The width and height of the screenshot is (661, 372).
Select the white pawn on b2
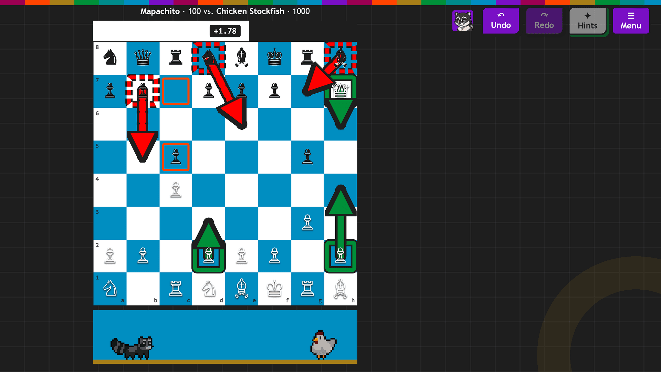(x=143, y=256)
